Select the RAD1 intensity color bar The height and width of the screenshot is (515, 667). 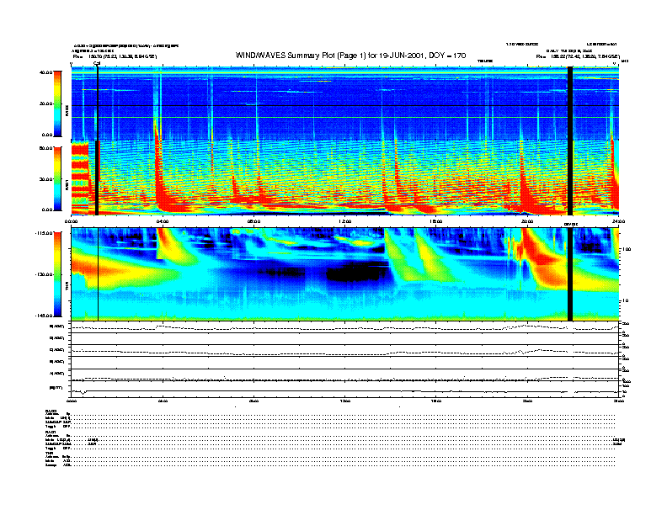click(x=57, y=179)
